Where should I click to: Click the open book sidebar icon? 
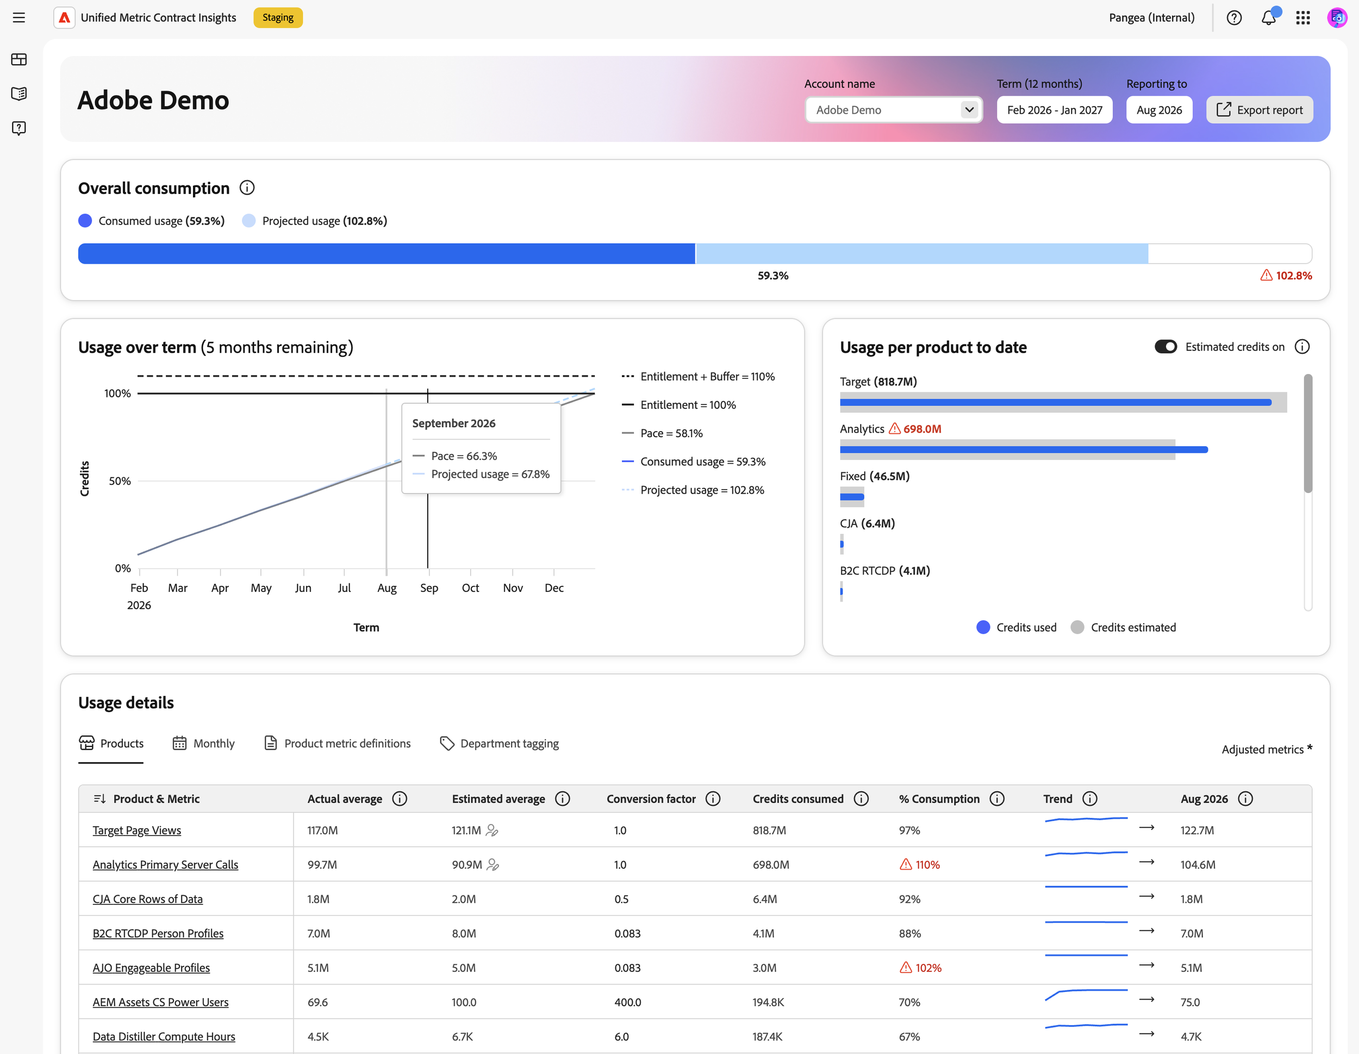18,93
